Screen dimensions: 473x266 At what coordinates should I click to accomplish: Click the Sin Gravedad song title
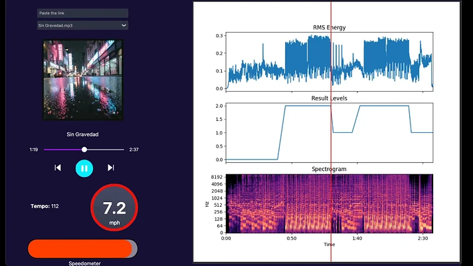click(82, 134)
